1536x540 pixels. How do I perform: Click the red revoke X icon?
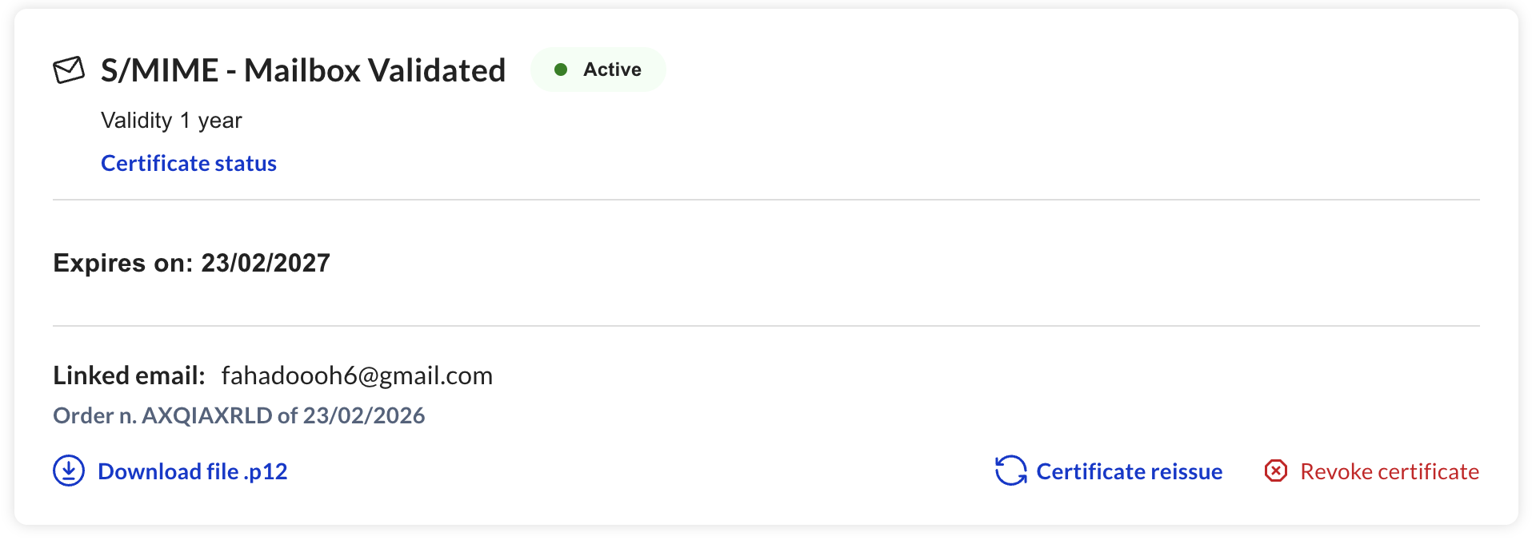(1276, 471)
